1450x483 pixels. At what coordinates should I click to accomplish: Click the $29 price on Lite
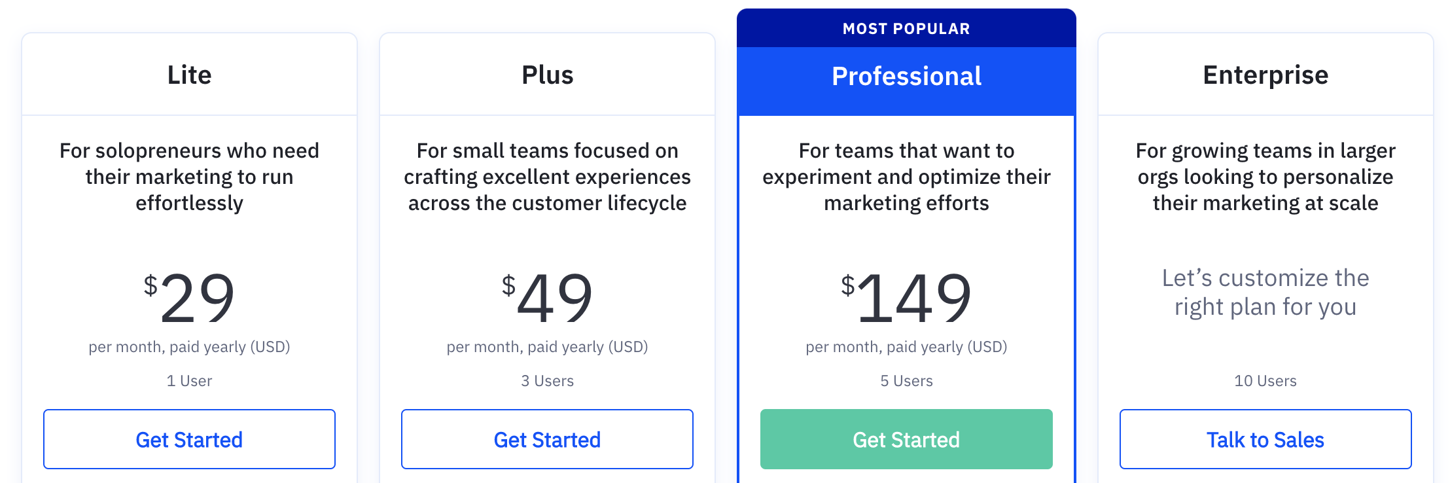pyautogui.click(x=189, y=298)
